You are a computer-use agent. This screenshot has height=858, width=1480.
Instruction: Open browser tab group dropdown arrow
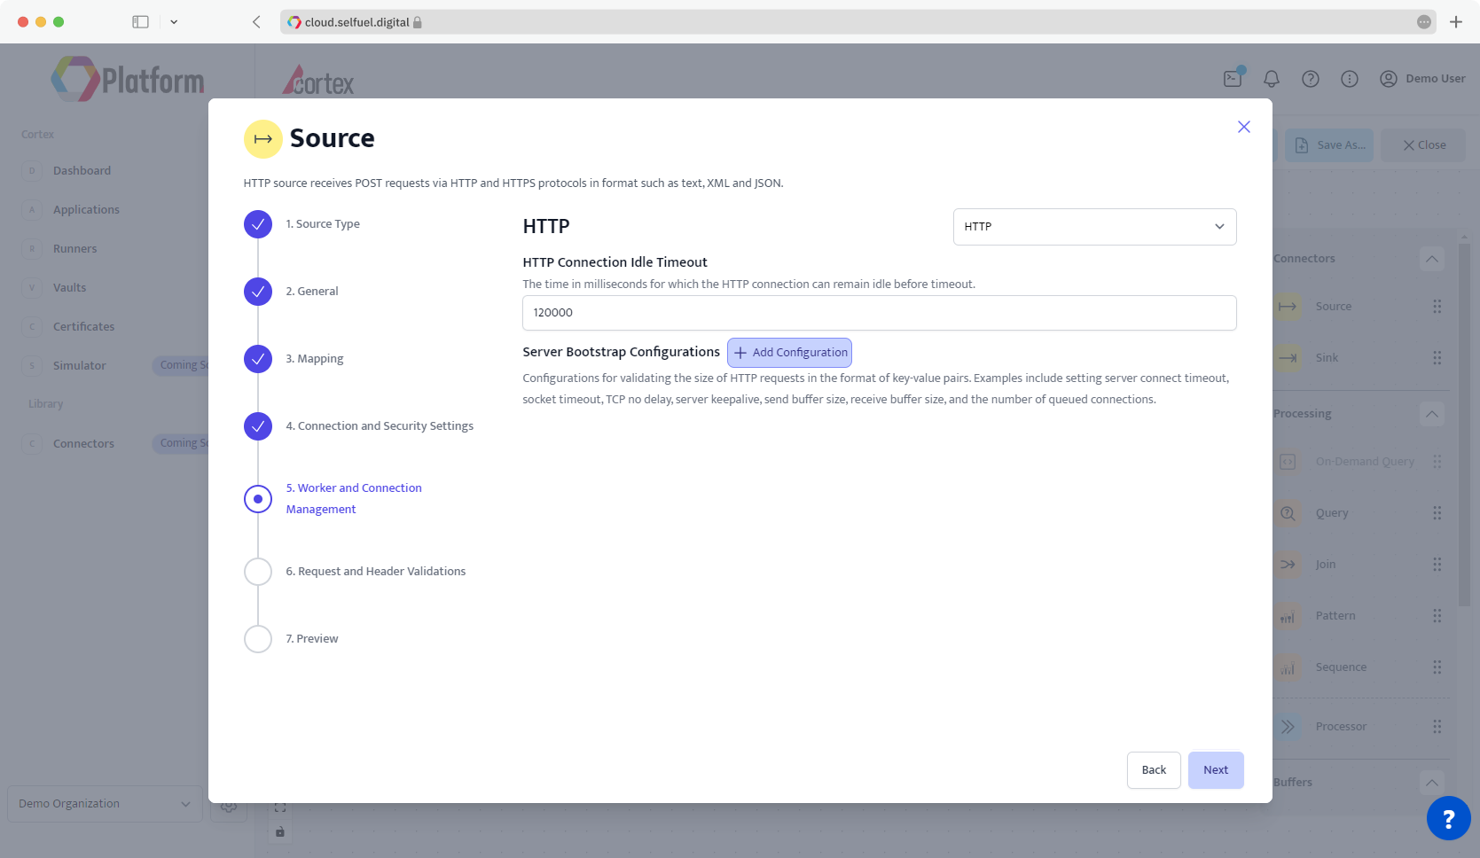click(174, 22)
